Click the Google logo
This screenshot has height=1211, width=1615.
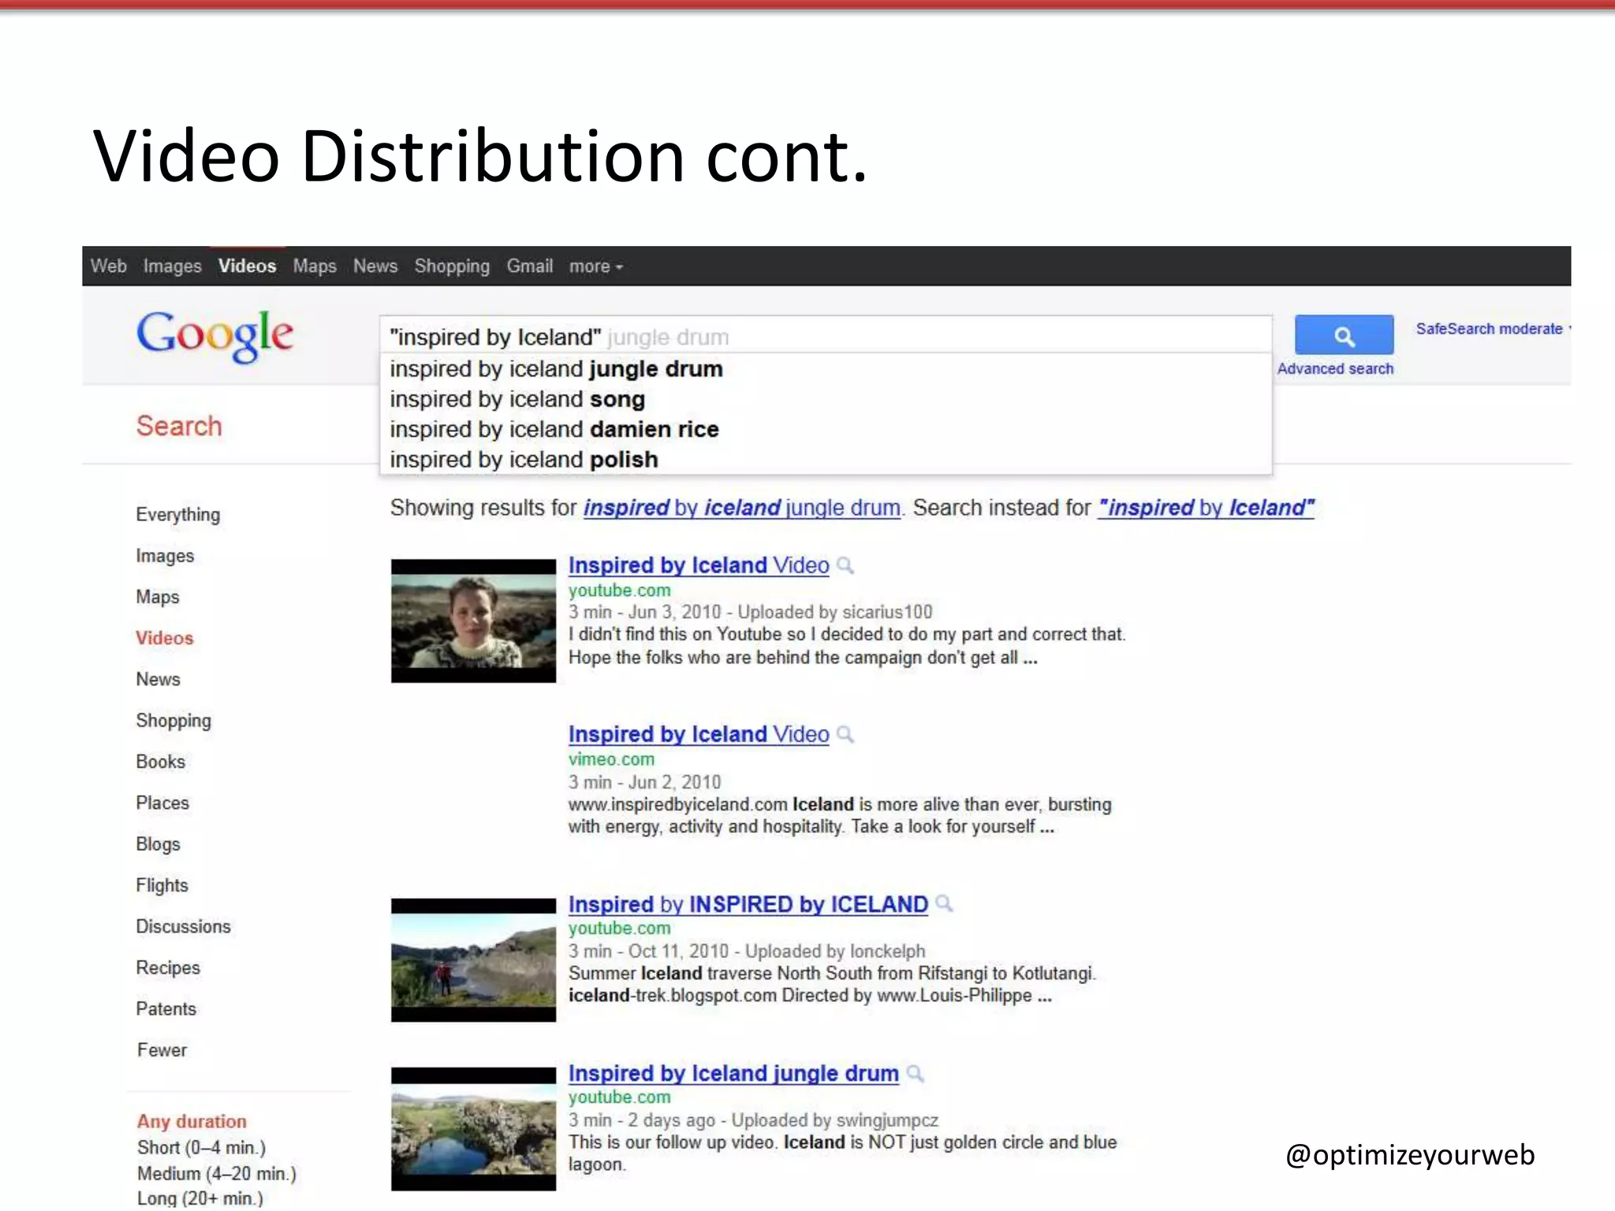pyautogui.click(x=215, y=336)
